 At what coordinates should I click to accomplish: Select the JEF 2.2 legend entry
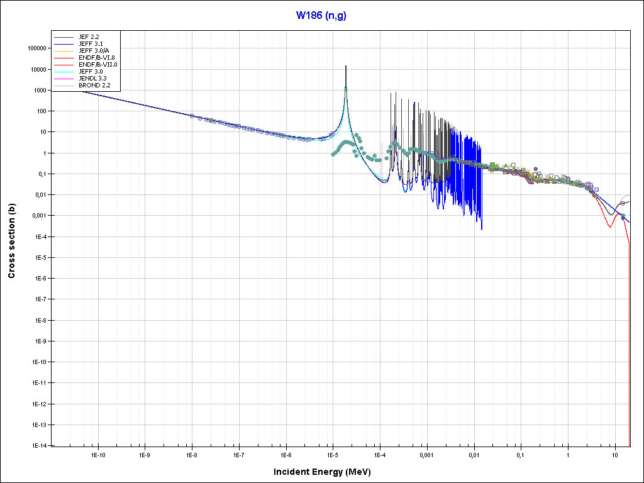coord(88,37)
